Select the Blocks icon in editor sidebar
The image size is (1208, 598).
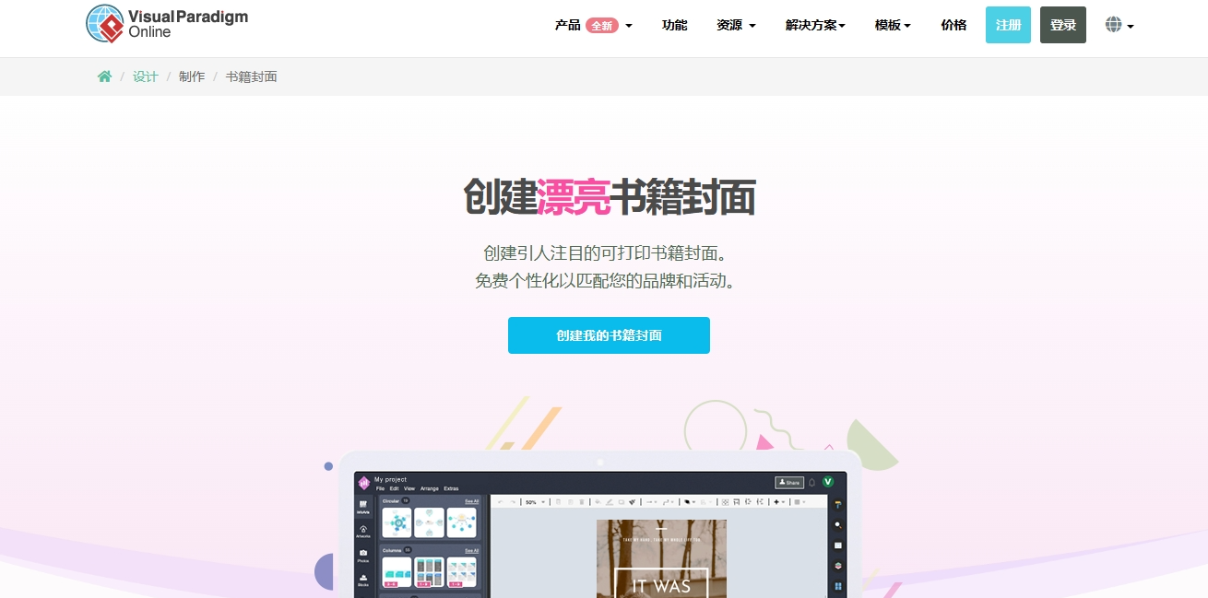coord(363,580)
